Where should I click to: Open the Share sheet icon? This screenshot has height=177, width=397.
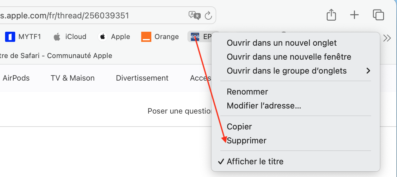[331, 15]
